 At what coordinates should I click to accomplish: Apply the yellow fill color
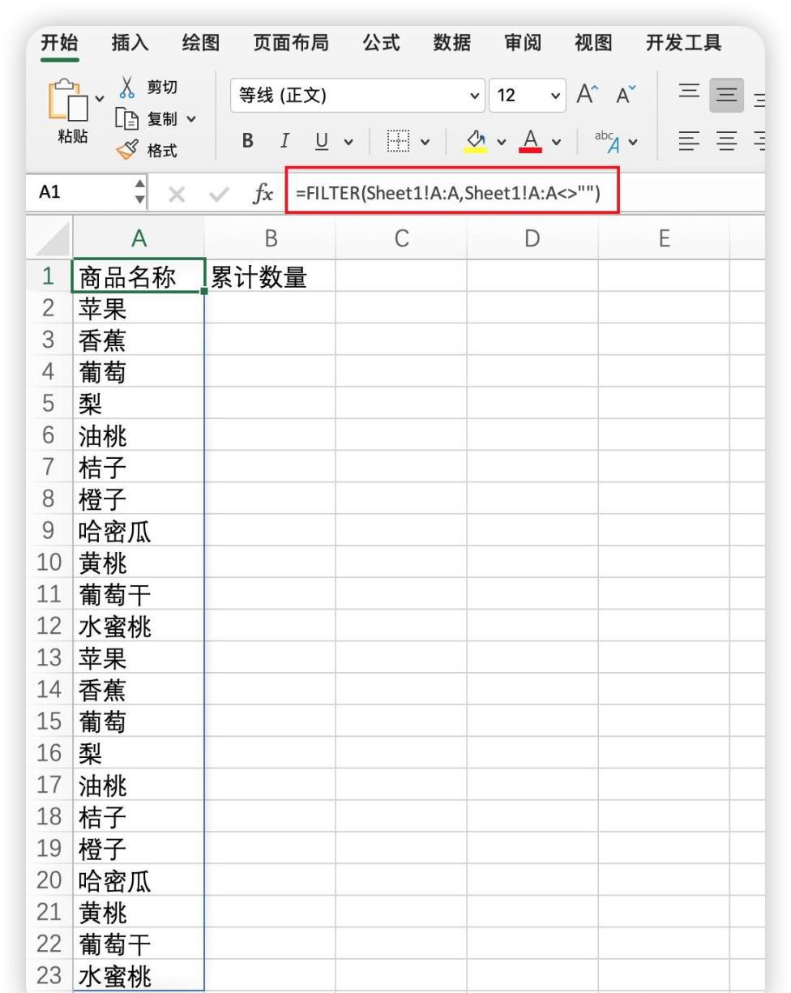(x=476, y=142)
